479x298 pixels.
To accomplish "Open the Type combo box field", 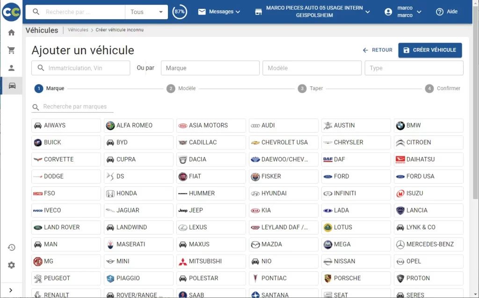I will pos(414,68).
